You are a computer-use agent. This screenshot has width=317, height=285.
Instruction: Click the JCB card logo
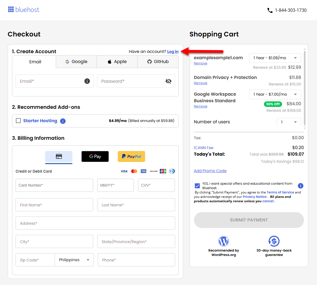click(163, 171)
